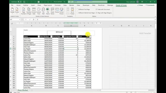This screenshot has width=166, height=93.
Task: Open the Footer dropdown in the ribbon
Action: (17, 11)
